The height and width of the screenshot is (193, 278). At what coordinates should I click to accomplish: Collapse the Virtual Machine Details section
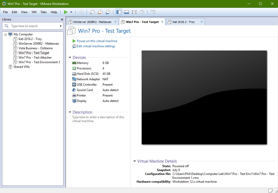[134, 161]
